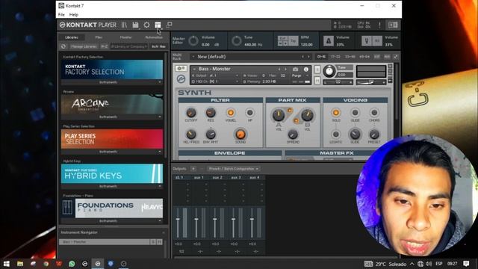Toggle the HP filter button
The height and width of the screenshot is (269, 478).
click(249, 113)
